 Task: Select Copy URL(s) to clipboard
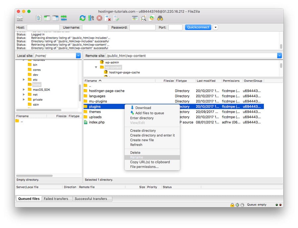(x=152, y=162)
